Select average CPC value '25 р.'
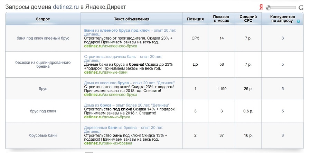This screenshot has width=311, height=153. coord(248,89)
